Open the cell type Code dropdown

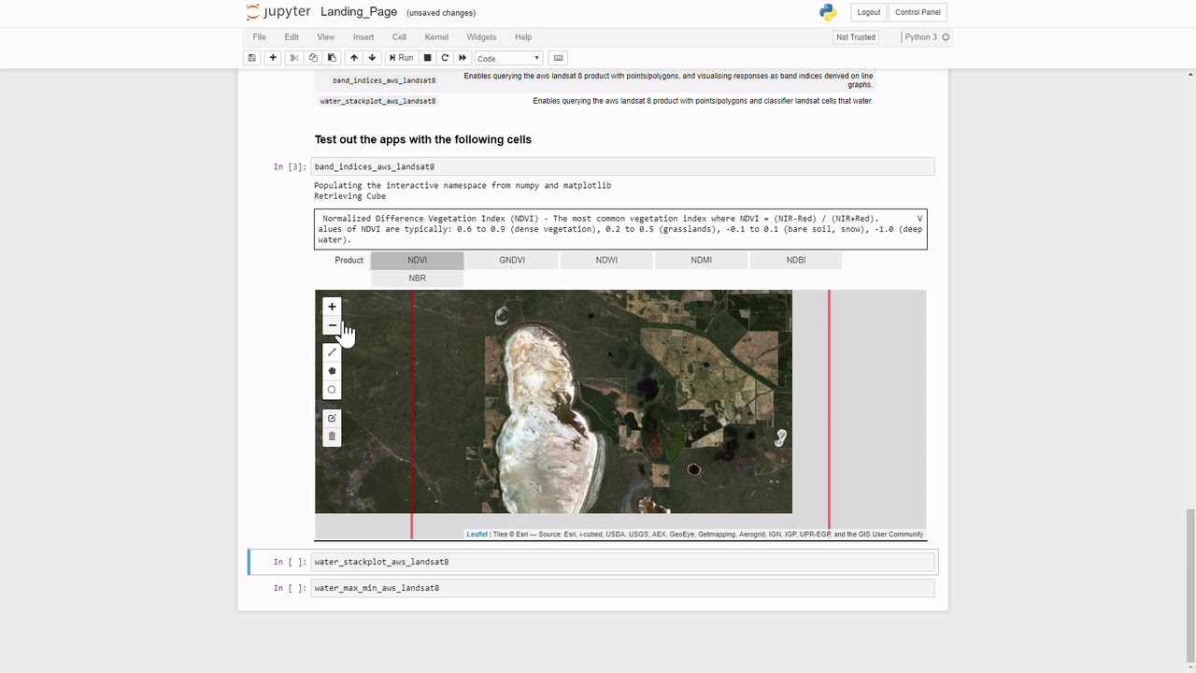tap(508, 58)
